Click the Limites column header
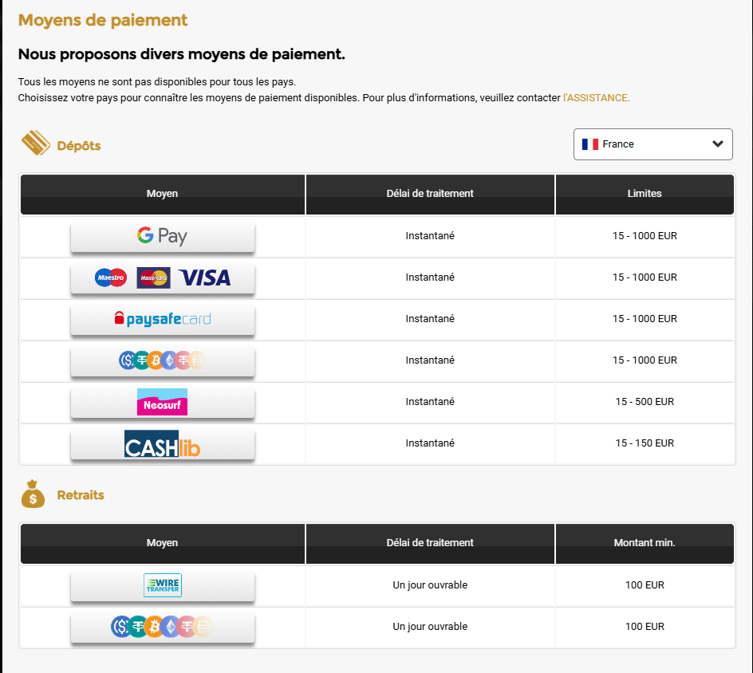 coord(645,194)
